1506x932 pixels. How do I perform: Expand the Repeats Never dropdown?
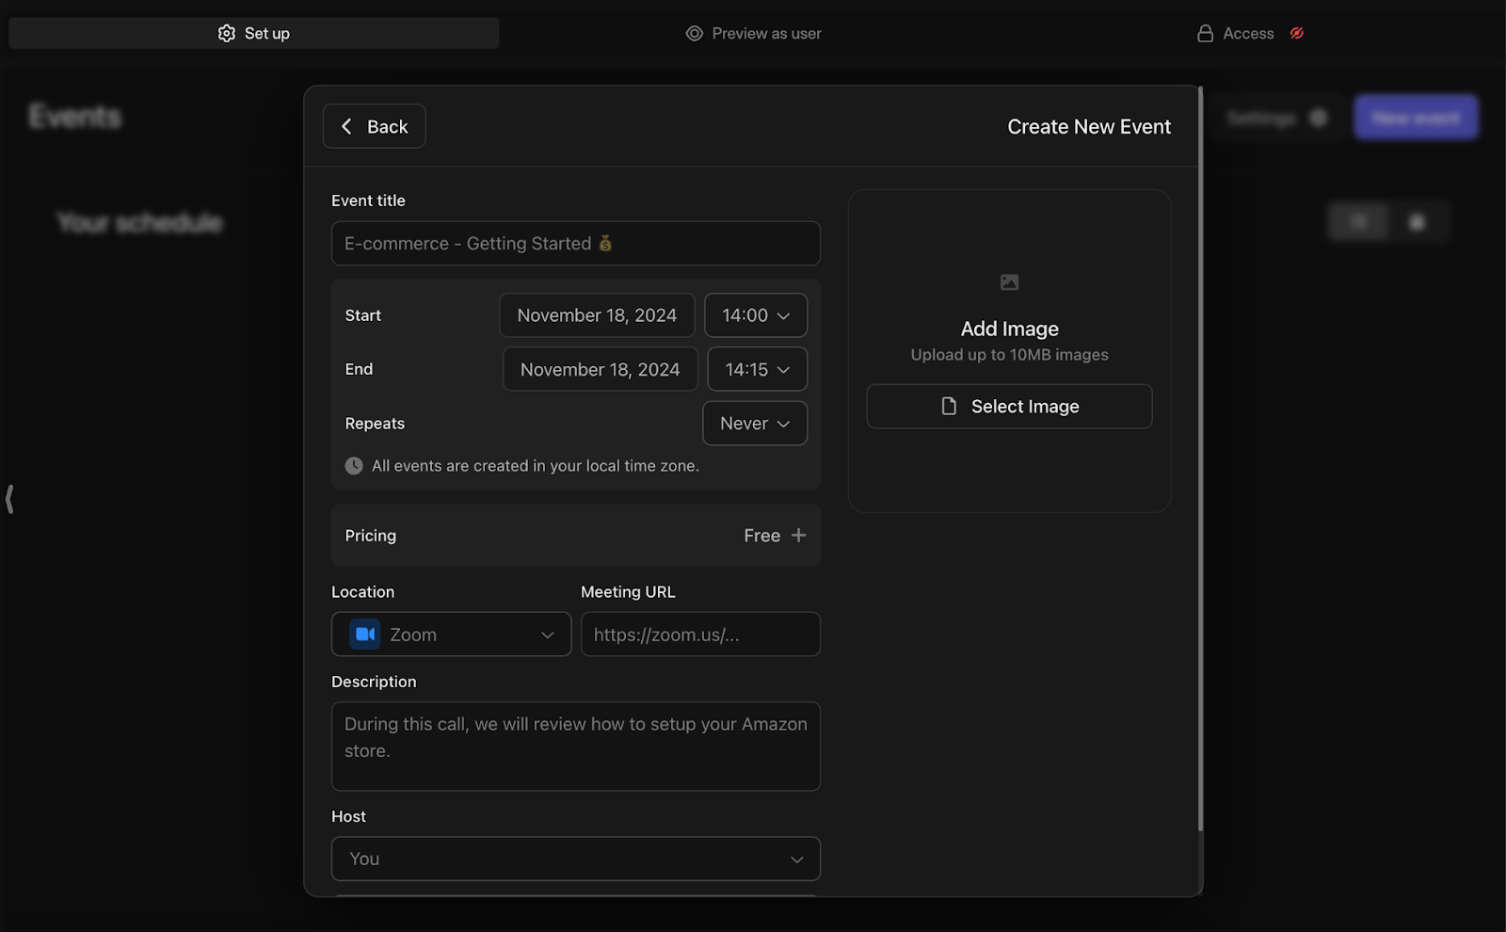tap(755, 424)
